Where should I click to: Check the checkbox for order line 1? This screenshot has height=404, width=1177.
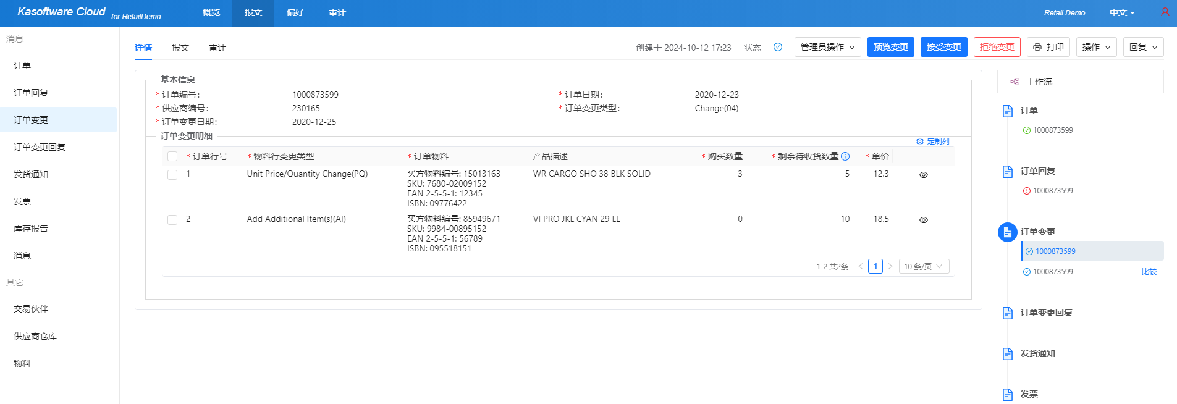(x=172, y=175)
